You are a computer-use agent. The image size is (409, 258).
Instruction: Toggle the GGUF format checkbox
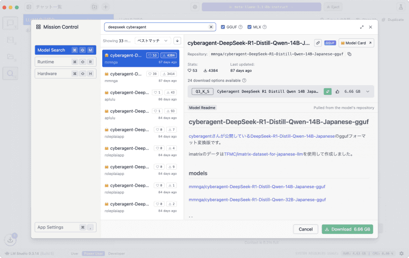click(223, 27)
